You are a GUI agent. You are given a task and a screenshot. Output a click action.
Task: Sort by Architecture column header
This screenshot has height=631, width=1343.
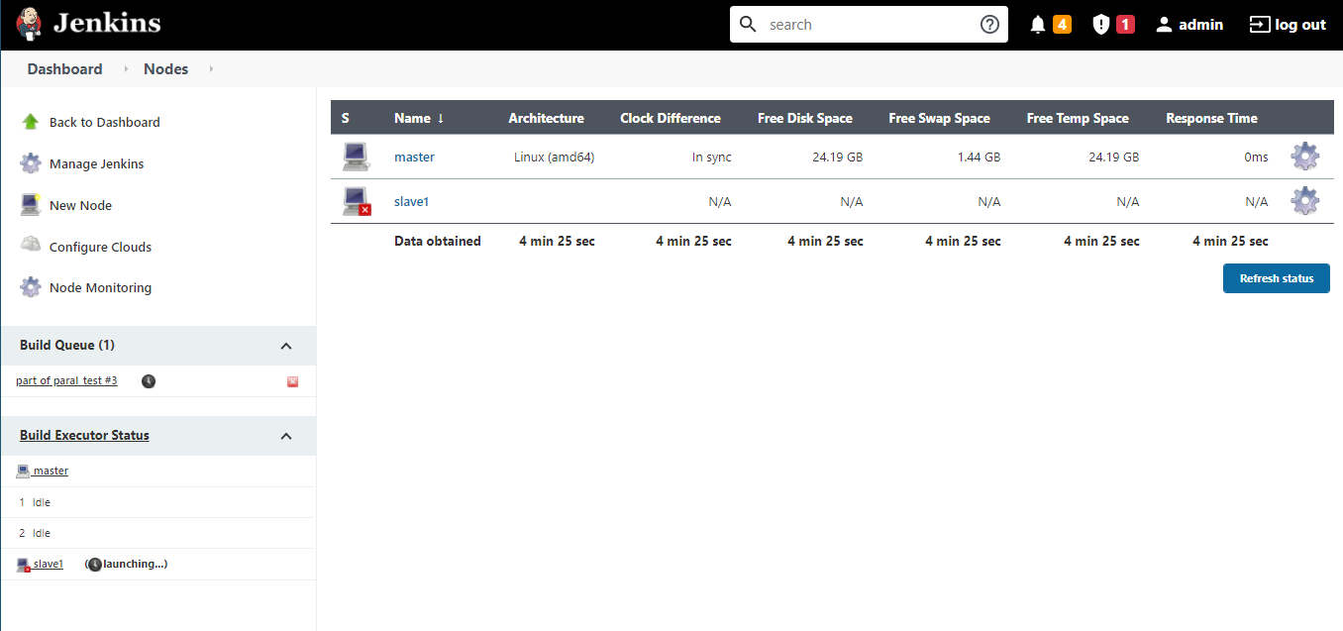tap(546, 118)
